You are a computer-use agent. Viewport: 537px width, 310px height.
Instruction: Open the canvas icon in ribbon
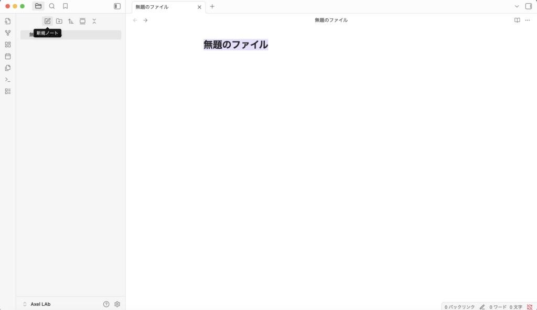8,45
